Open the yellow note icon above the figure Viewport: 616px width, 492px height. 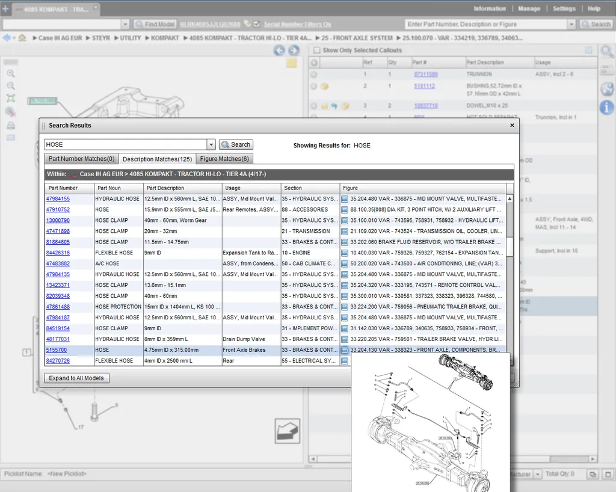click(292, 63)
